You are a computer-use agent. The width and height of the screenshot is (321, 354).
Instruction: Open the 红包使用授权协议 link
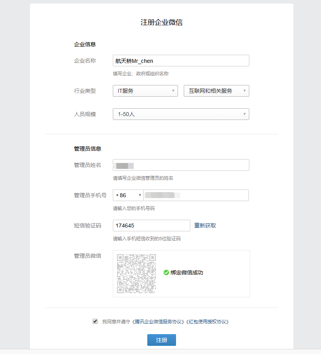pyautogui.click(x=208, y=322)
